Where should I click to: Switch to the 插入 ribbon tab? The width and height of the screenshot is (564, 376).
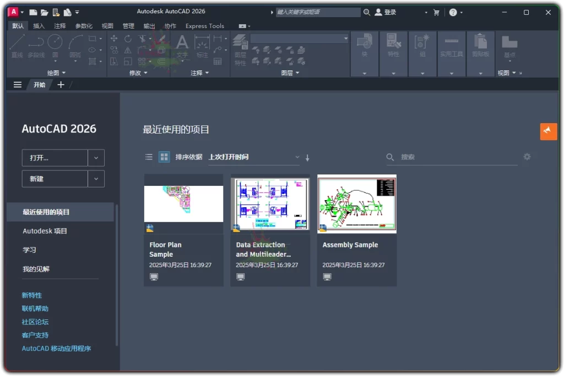(x=39, y=26)
